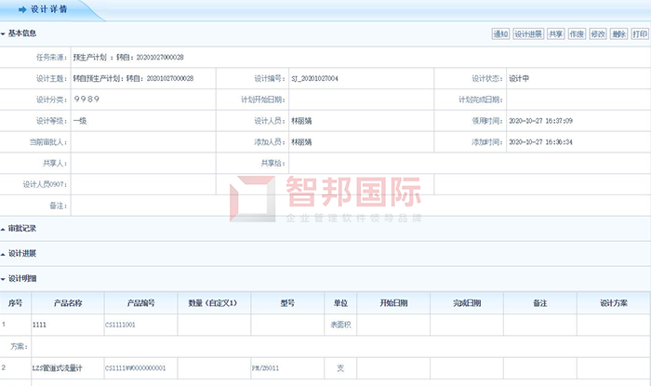The width and height of the screenshot is (651, 386).
Task: Click 设计方案 column header
Action: (x=614, y=303)
